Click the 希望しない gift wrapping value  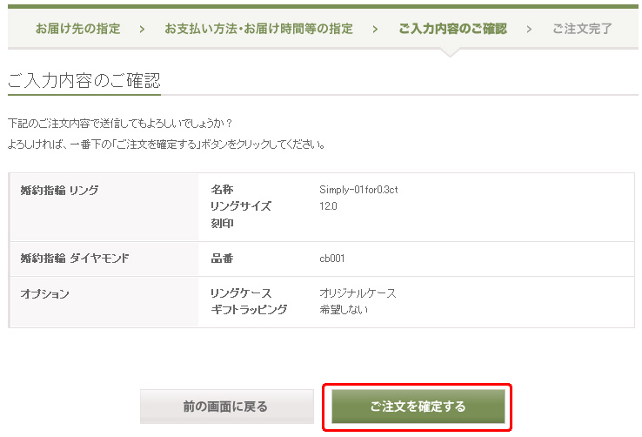tap(344, 310)
